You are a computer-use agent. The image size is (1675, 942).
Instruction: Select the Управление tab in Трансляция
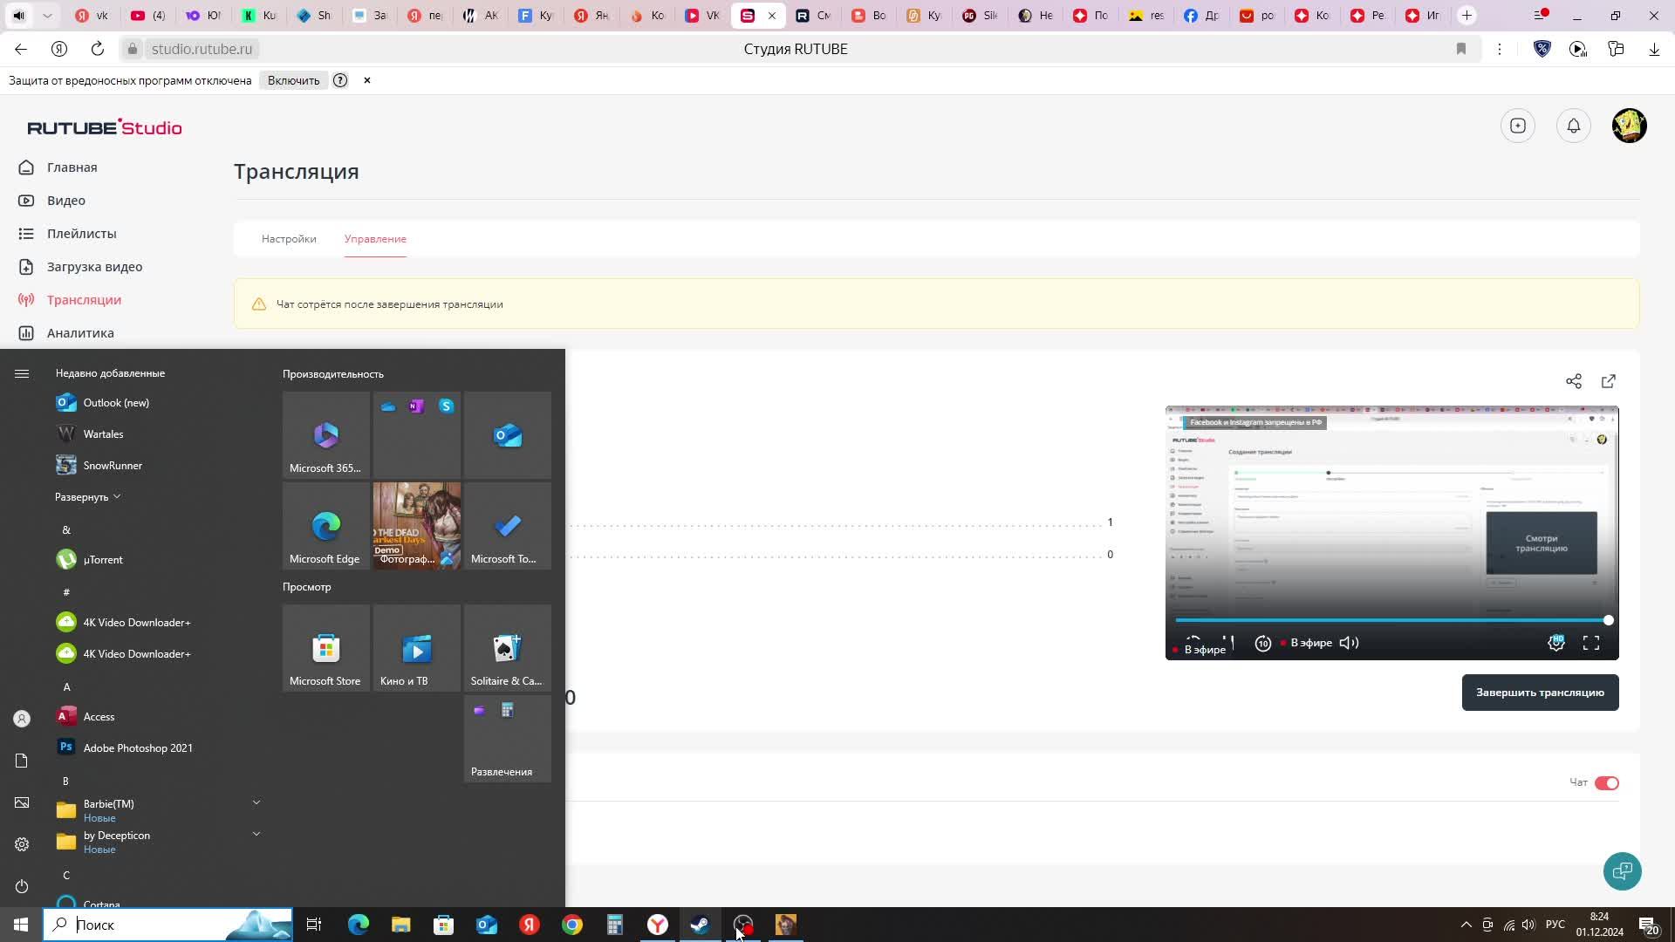pos(375,238)
